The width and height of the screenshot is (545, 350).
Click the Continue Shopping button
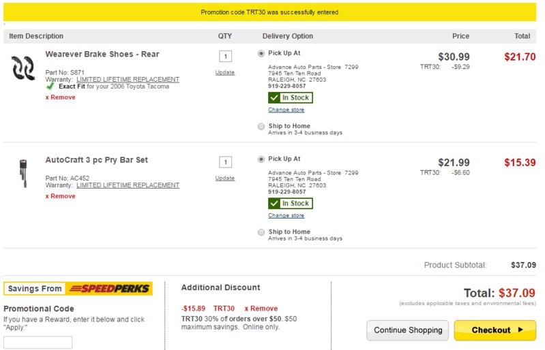[408, 330]
